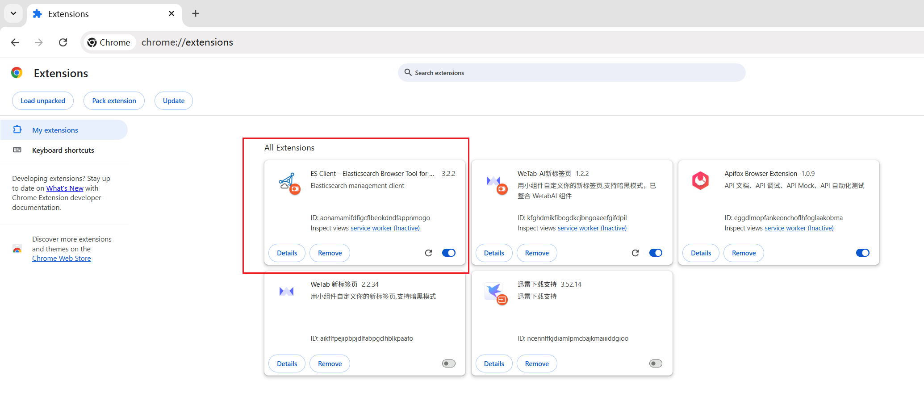Remove the WeTab 新标签页 2.2.34 extension
Image resolution: width=924 pixels, height=405 pixels.
[x=330, y=364]
